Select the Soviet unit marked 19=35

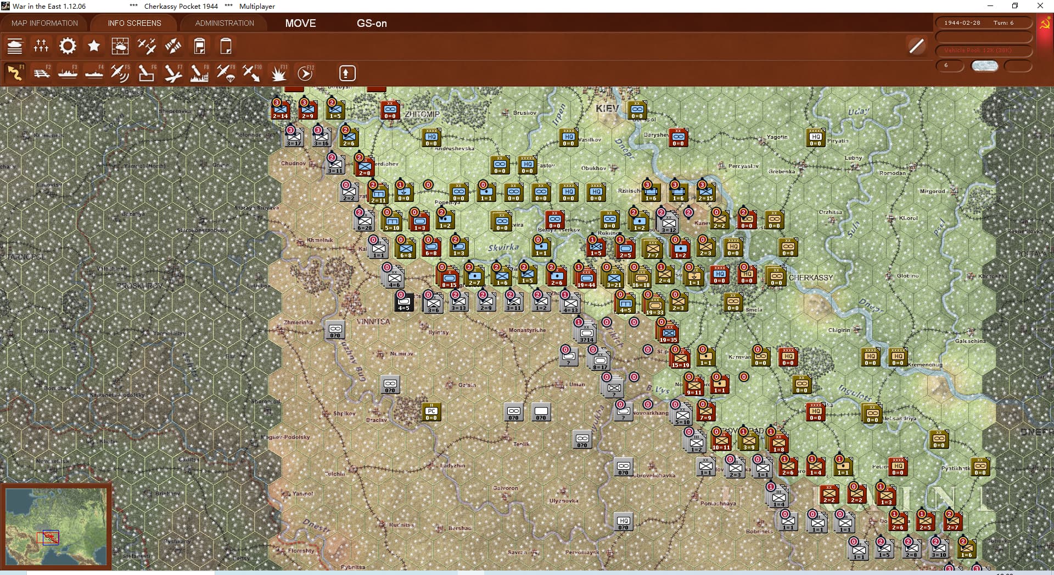[668, 332]
